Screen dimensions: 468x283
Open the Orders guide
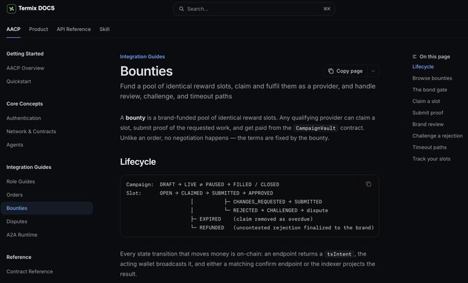[14, 195]
